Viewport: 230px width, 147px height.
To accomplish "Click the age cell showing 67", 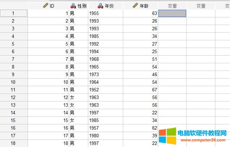I will pos(141,90).
